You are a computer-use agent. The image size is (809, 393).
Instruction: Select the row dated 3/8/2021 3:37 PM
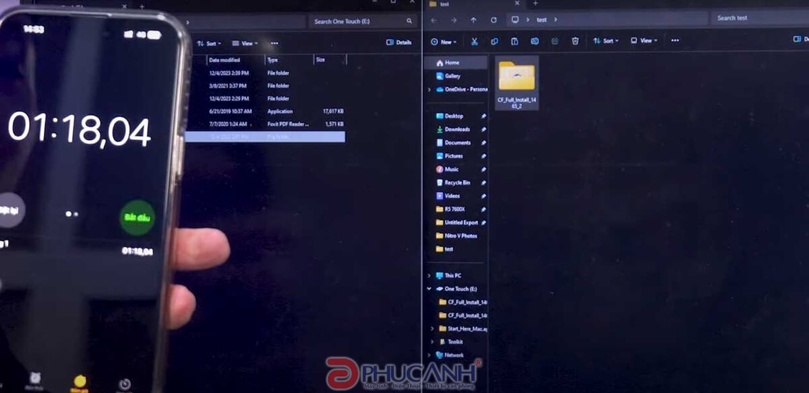(x=265, y=85)
